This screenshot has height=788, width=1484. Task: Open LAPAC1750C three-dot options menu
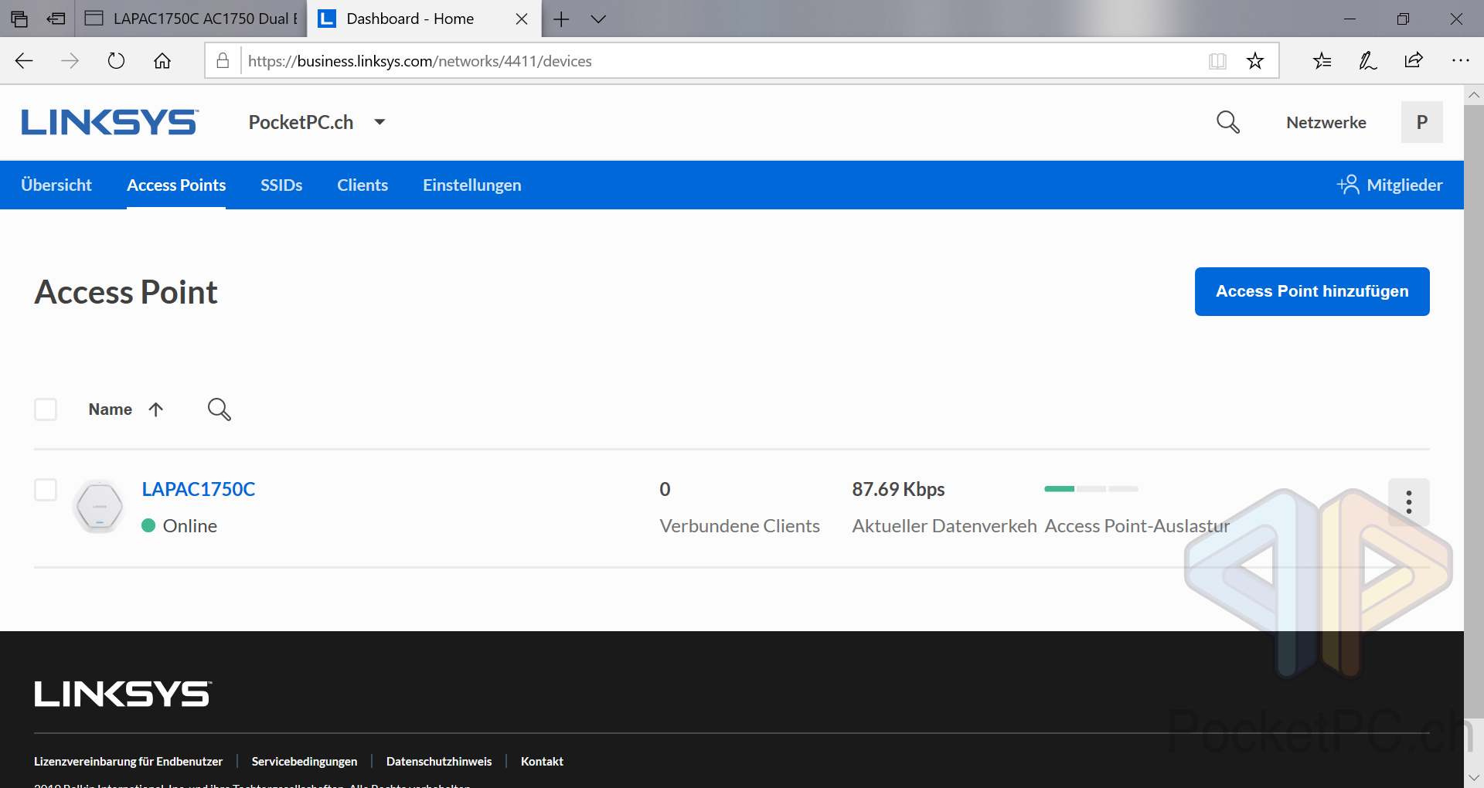coord(1408,502)
